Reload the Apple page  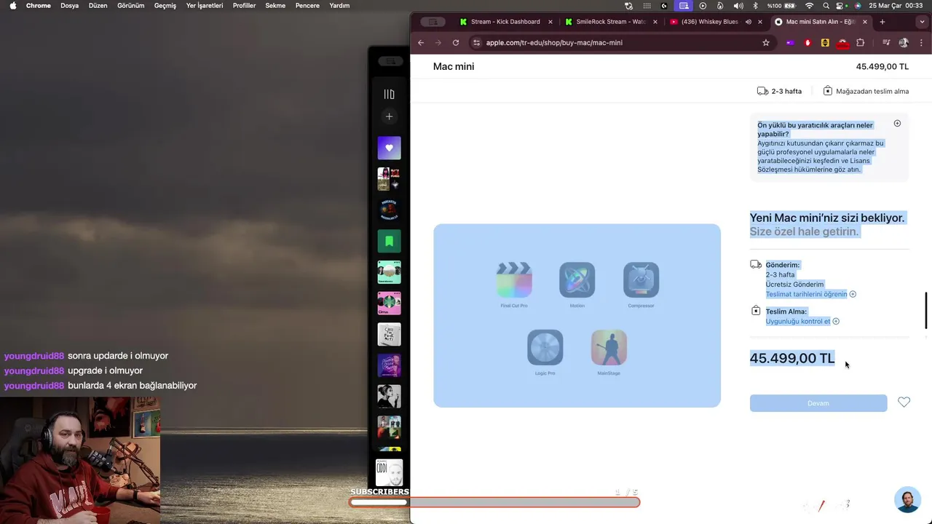pyautogui.click(x=456, y=43)
